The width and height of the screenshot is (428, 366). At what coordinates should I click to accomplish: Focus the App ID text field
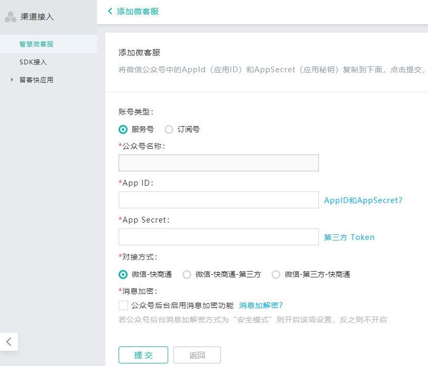(x=218, y=200)
